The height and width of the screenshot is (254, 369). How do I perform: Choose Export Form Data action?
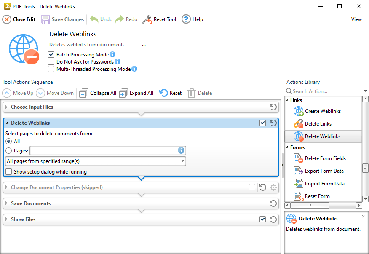pyautogui.click(x=324, y=171)
